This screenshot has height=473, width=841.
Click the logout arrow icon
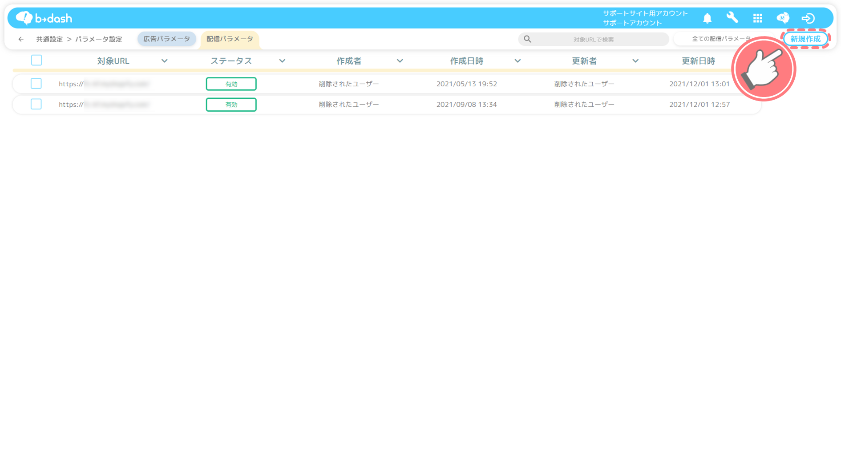808,18
